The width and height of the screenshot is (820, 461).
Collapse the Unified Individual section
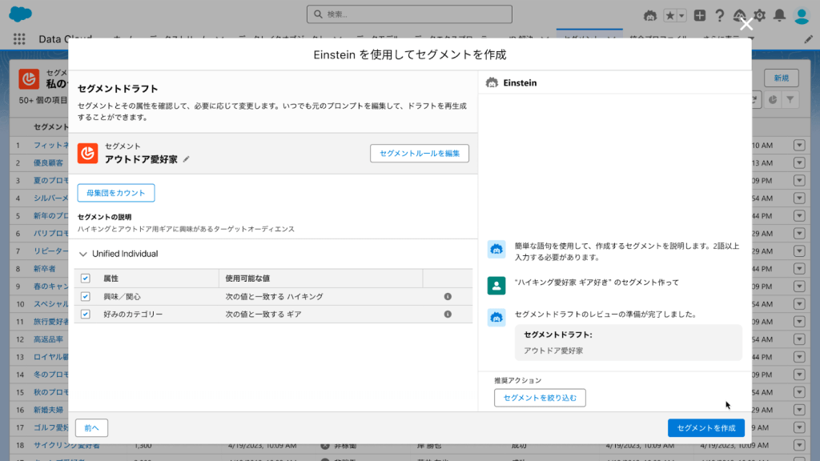pyautogui.click(x=83, y=254)
